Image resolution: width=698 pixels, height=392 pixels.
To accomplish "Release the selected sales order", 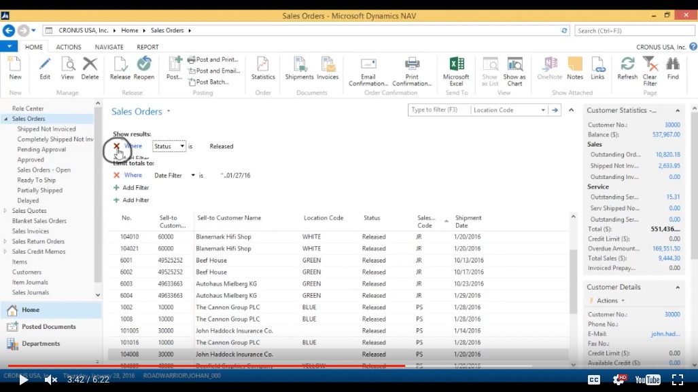I will point(120,68).
